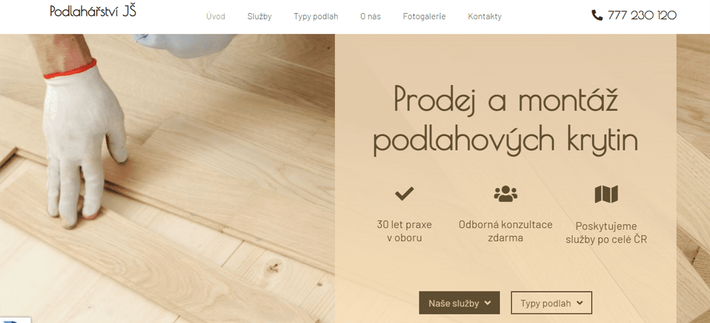The width and height of the screenshot is (710, 323).
Task: Click chevron arrow in Naše služby button
Action: click(x=488, y=303)
